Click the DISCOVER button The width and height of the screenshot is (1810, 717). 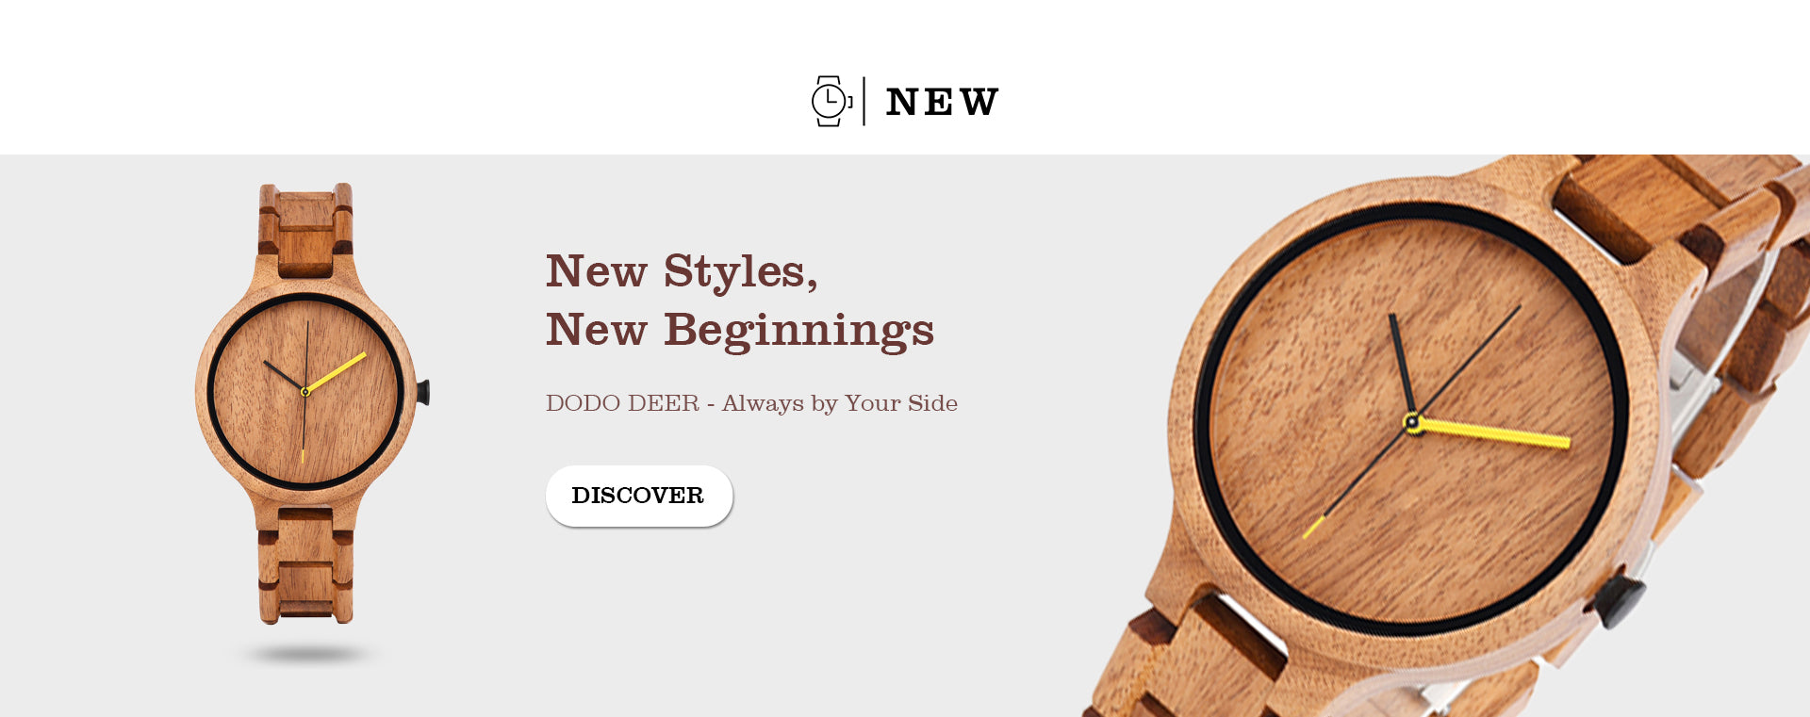point(638,496)
